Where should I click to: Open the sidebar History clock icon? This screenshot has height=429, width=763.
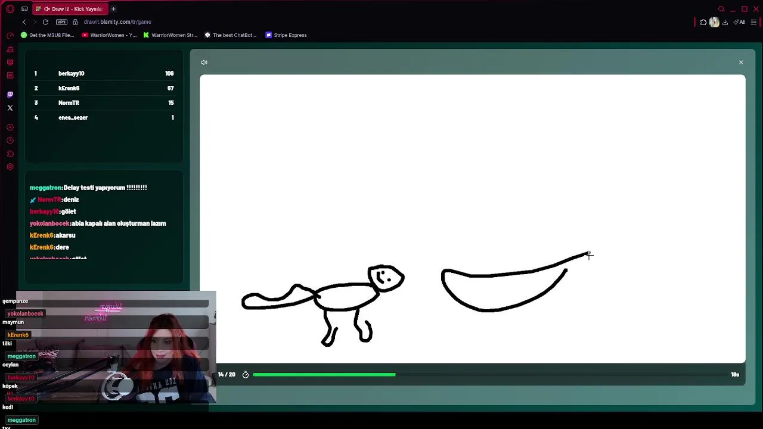[x=10, y=141]
